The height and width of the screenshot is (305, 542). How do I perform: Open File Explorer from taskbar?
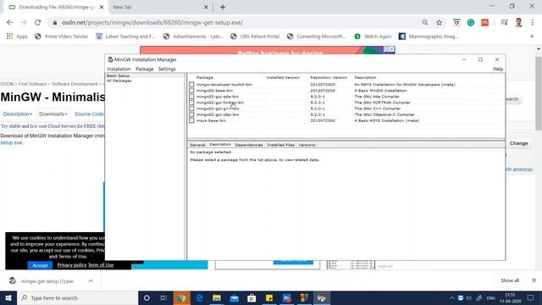click(x=217, y=297)
